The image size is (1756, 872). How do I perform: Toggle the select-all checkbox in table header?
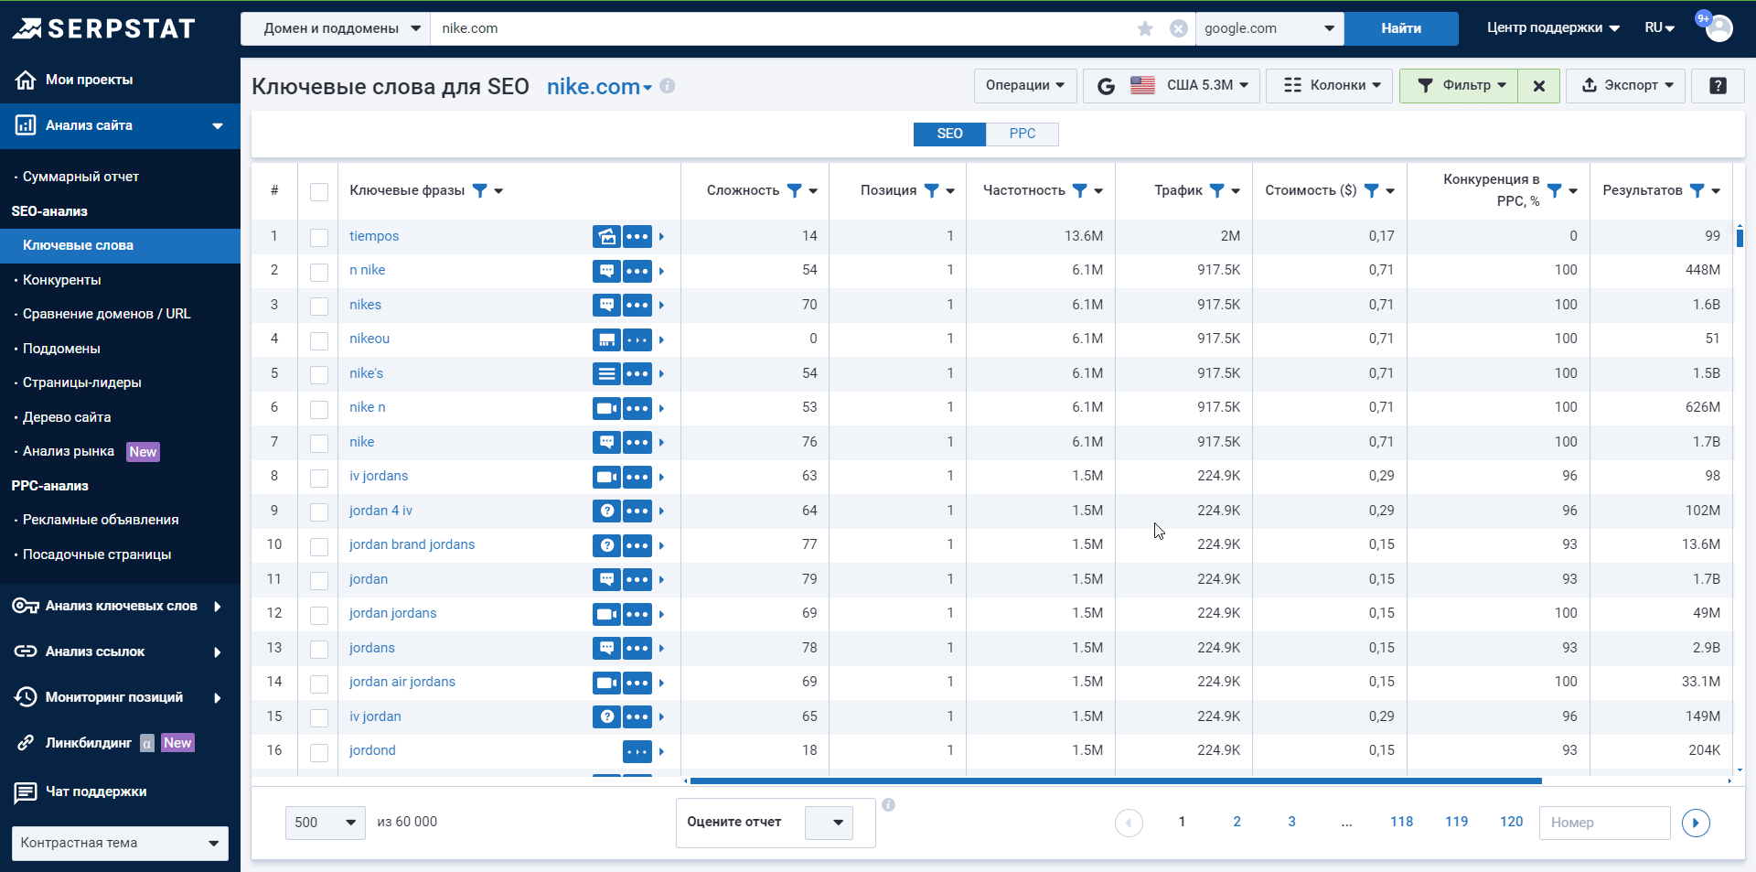pyautogui.click(x=319, y=191)
